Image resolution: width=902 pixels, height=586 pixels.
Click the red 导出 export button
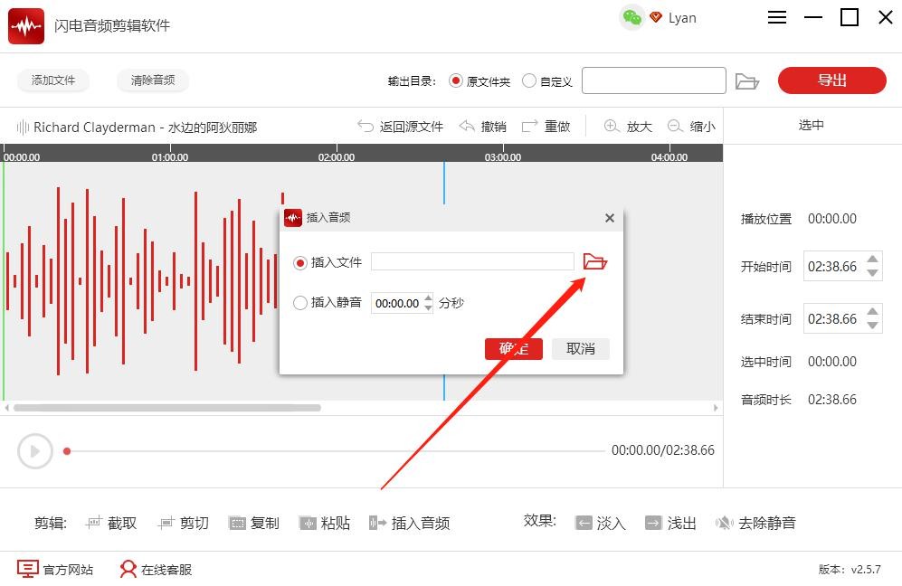[831, 80]
